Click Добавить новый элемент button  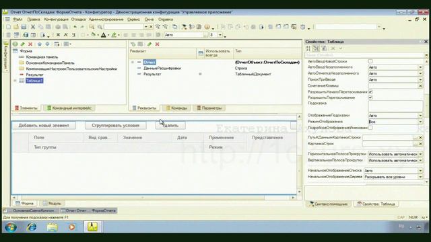(x=44, y=126)
